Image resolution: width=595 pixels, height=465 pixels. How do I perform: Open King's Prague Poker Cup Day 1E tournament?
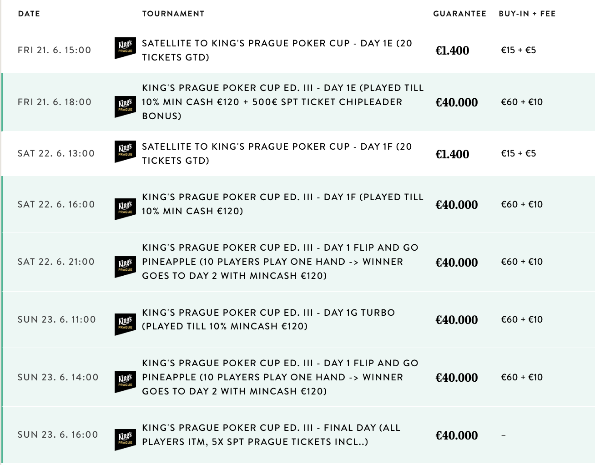282,102
